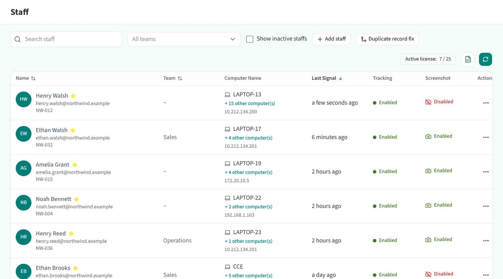Screen dimensions: 503x279
Task: Expand Amelia Grant's 4 other computers
Action: point(248,172)
